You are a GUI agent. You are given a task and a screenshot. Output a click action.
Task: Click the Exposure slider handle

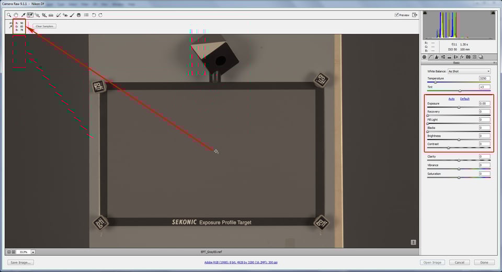459,107
